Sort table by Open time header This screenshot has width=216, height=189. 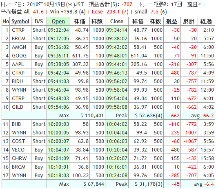coord(58,21)
